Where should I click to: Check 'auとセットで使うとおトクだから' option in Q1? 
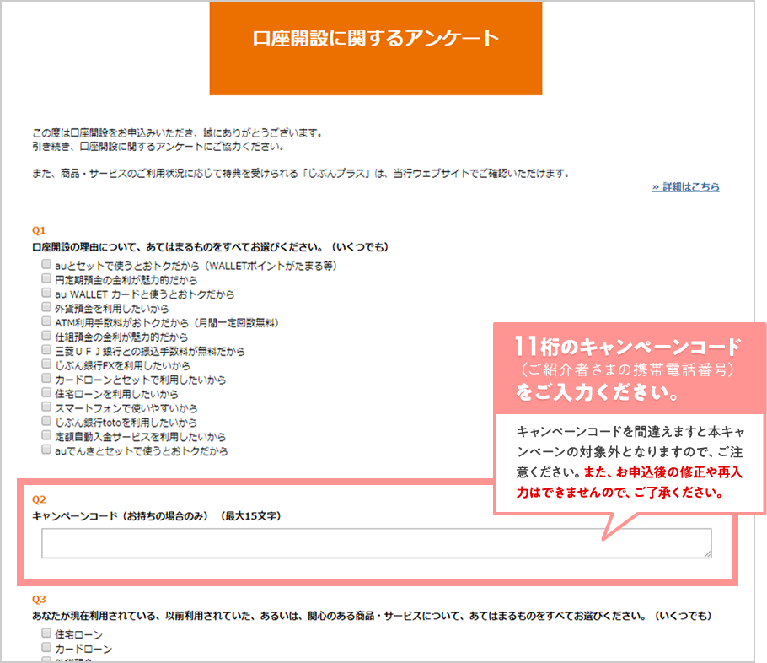point(46,265)
